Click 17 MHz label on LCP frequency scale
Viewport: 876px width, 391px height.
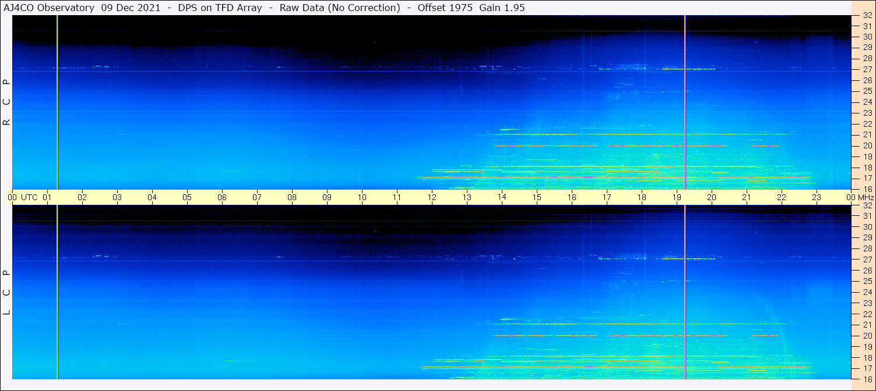click(867, 368)
